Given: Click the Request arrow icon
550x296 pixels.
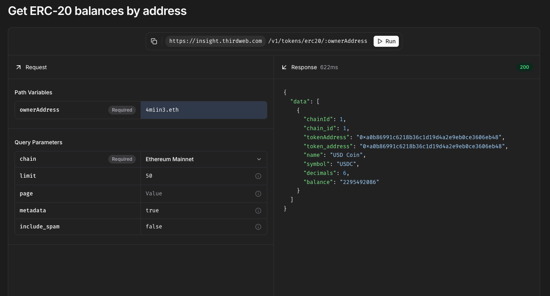Looking at the screenshot, I should click(x=18, y=67).
